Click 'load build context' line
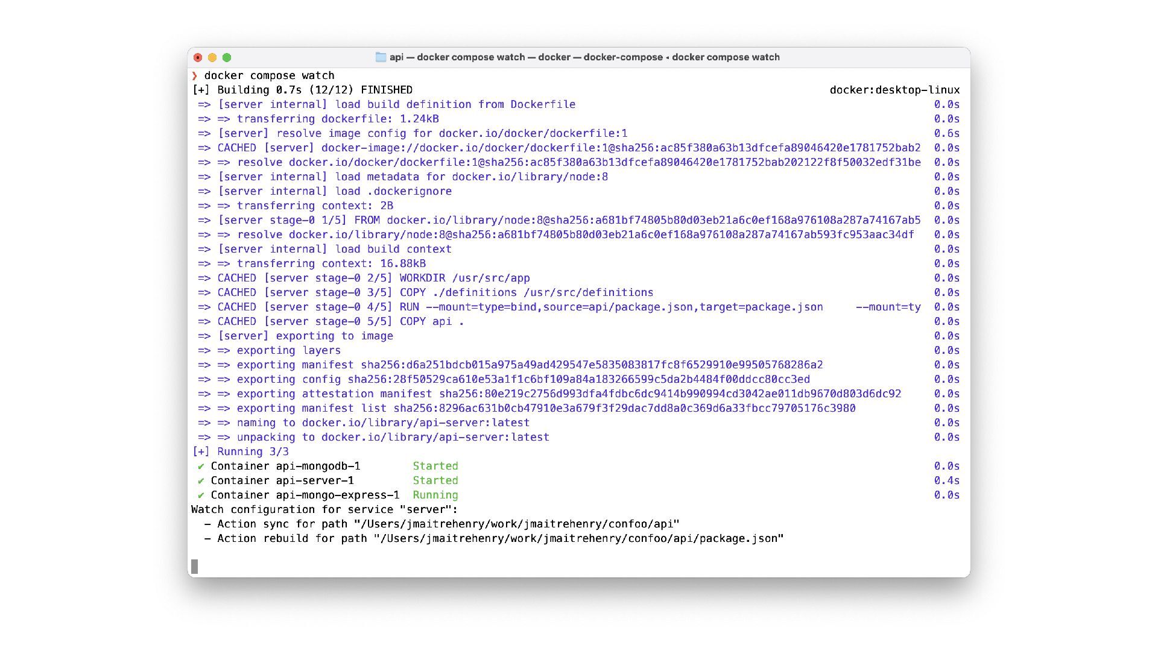1158x651 pixels. [x=324, y=249]
